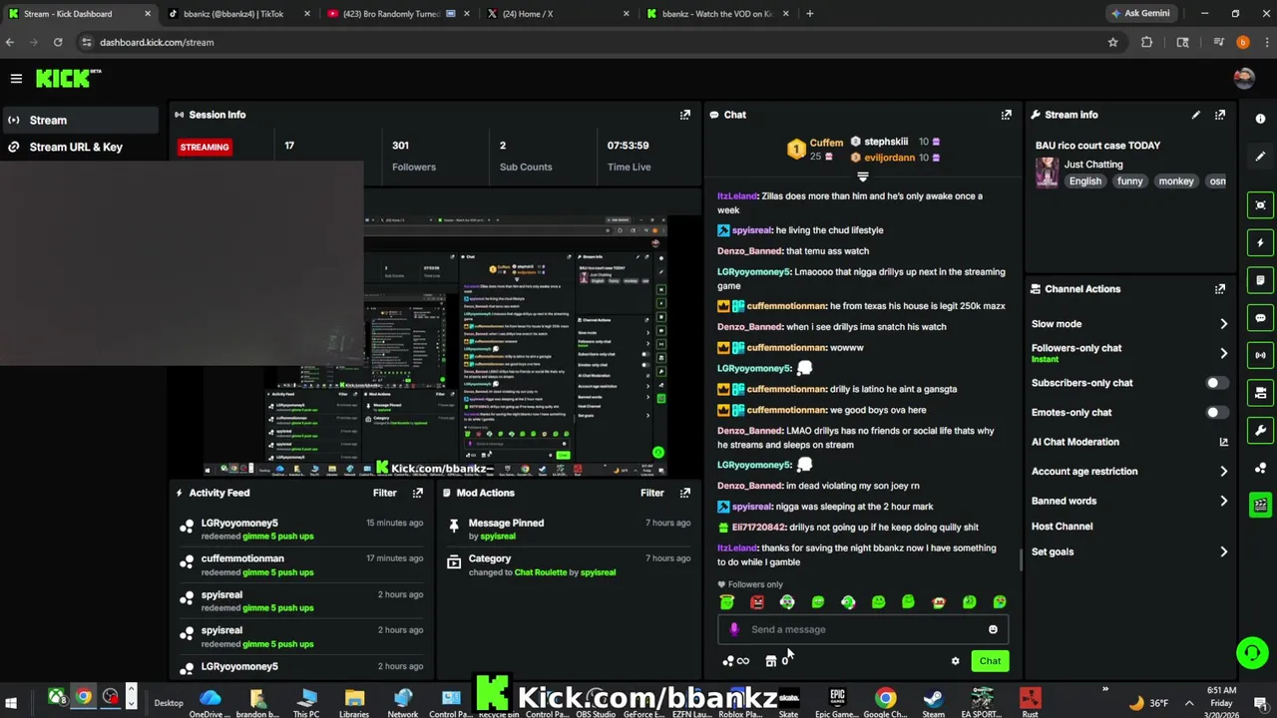Select the 'funny' stream tag

(x=1129, y=181)
